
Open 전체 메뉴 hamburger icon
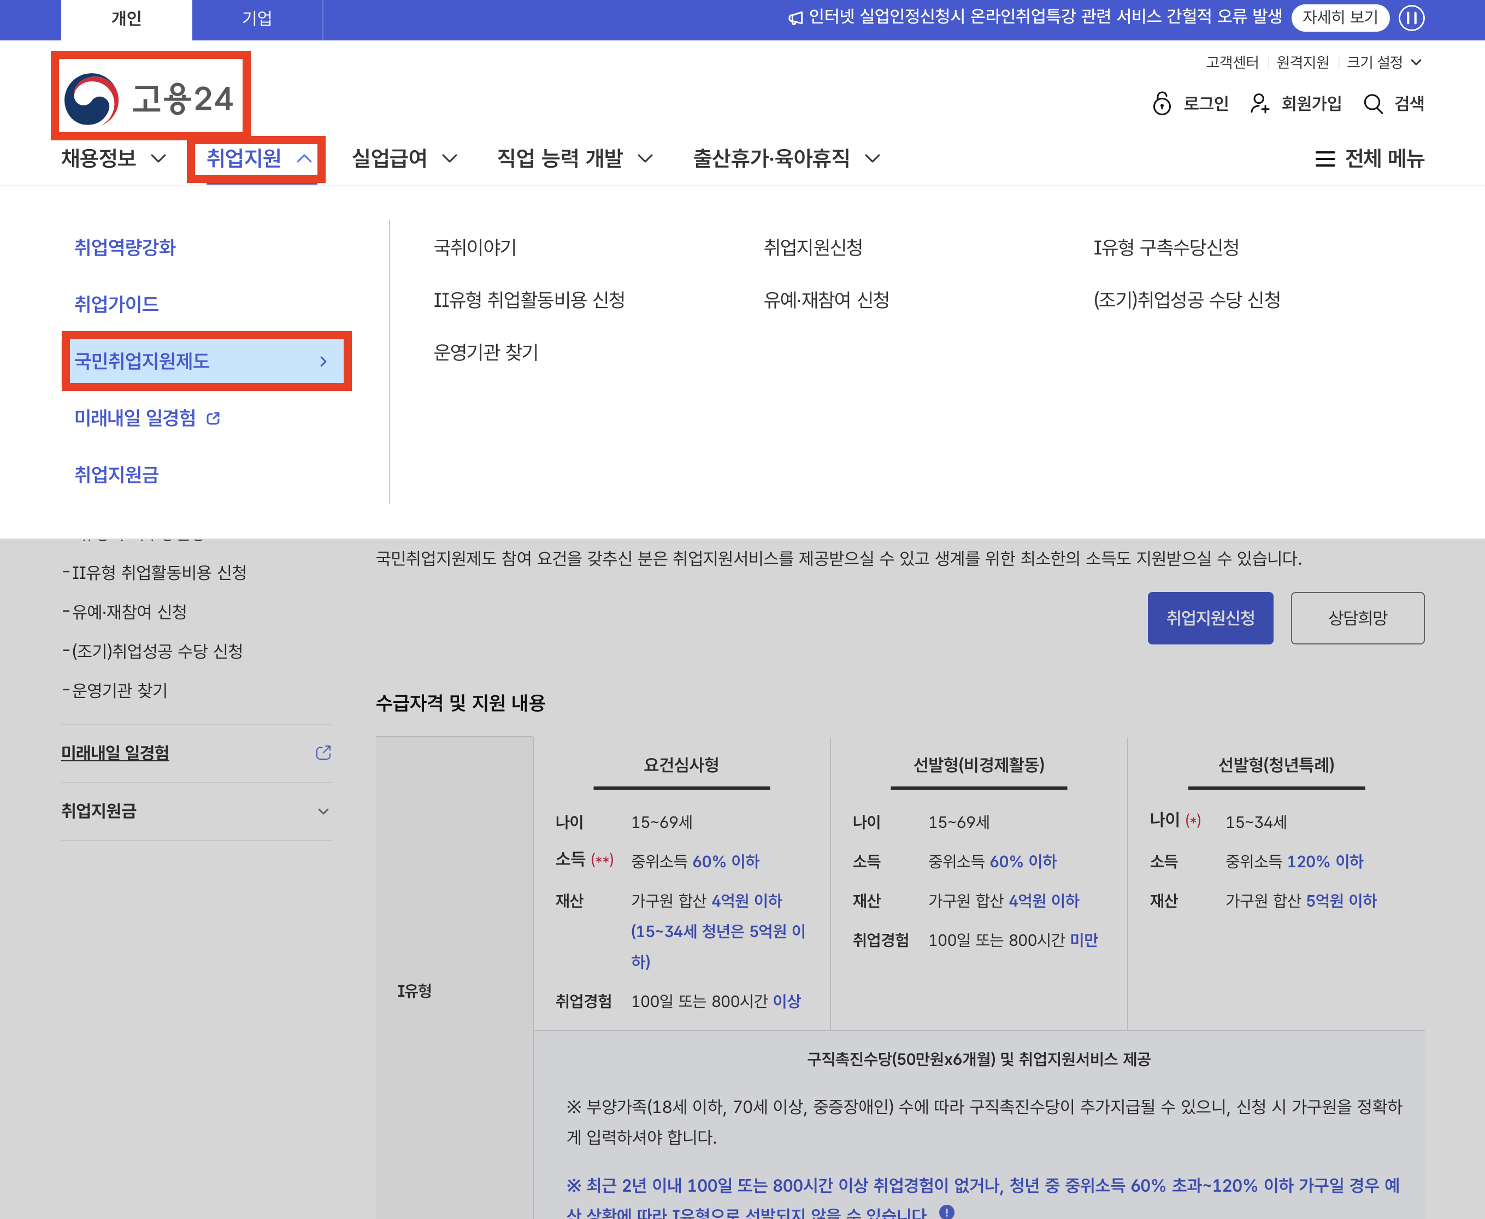[1325, 159]
